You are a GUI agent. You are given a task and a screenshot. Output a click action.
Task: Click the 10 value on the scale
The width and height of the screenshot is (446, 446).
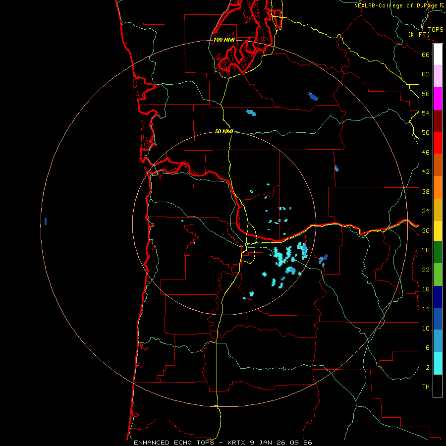point(426,328)
